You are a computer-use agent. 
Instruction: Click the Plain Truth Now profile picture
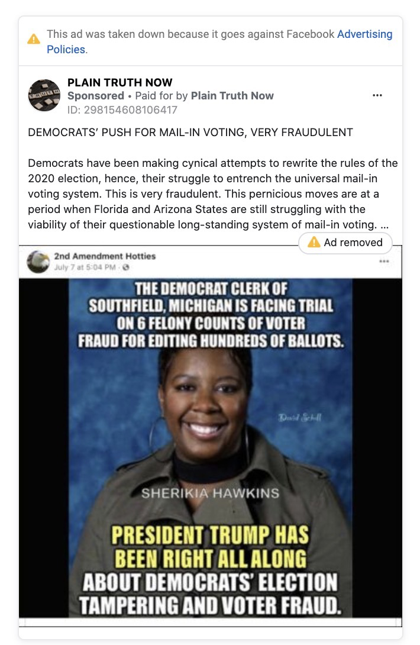[44, 95]
